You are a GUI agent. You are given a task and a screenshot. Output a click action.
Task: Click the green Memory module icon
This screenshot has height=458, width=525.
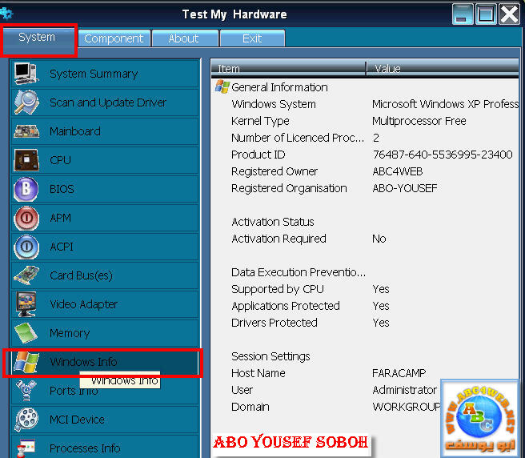[x=26, y=333]
